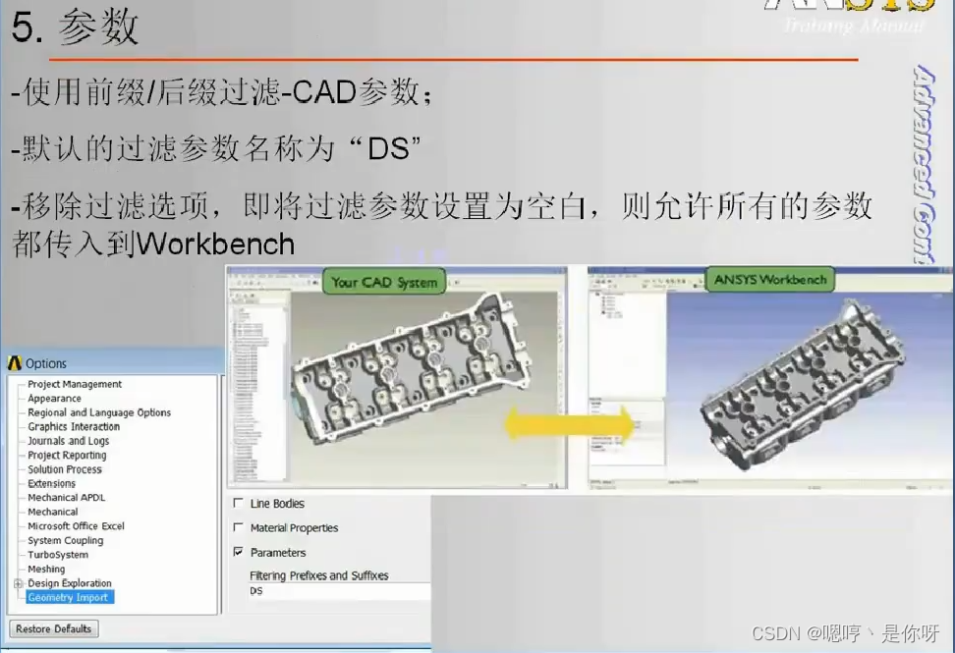Click the ANSYS icon beside Options title
The width and height of the screenshot is (955, 653).
(x=15, y=363)
